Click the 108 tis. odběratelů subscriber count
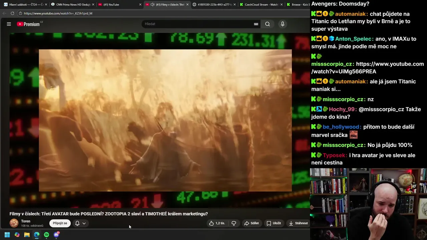This screenshot has height=240, width=427. (32, 226)
